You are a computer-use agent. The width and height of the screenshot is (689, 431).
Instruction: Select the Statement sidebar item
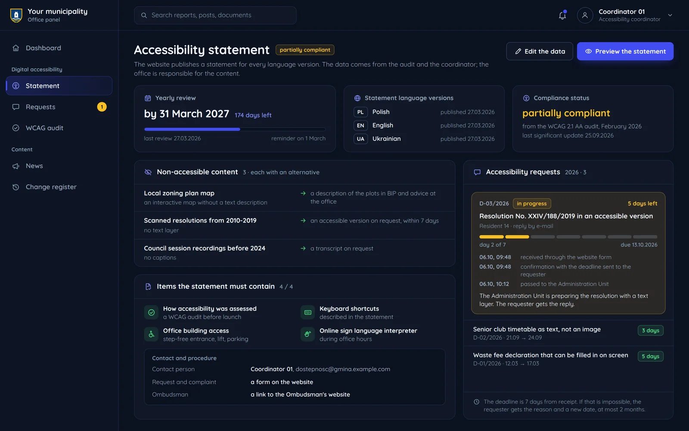(x=59, y=86)
